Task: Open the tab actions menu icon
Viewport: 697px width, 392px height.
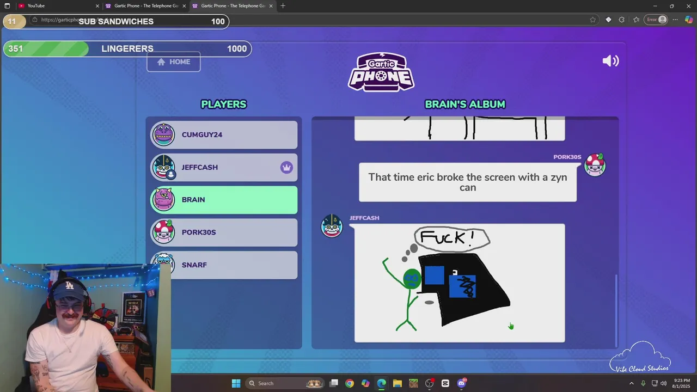Action: click(7, 6)
